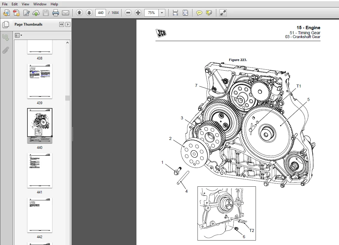This screenshot has width=339, height=245.
Task: Click the T2 label in the inset
Action: pos(252,230)
